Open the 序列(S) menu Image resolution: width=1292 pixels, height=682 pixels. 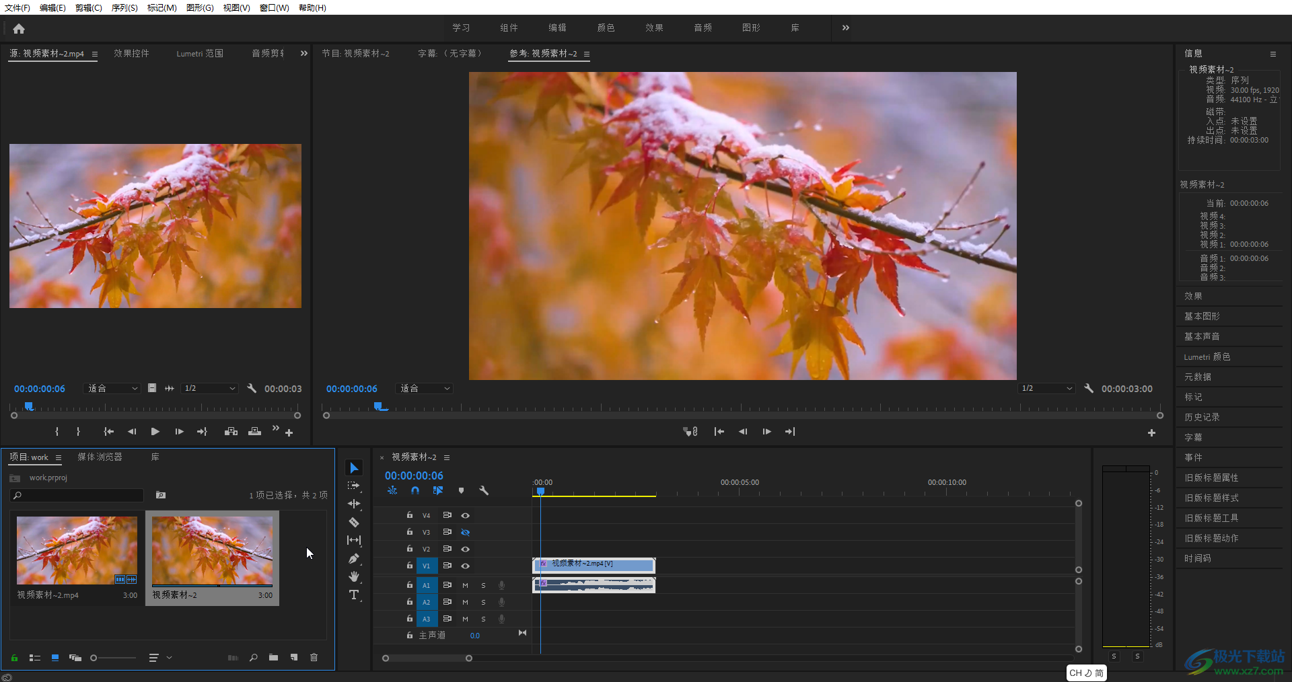click(x=124, y=7)
